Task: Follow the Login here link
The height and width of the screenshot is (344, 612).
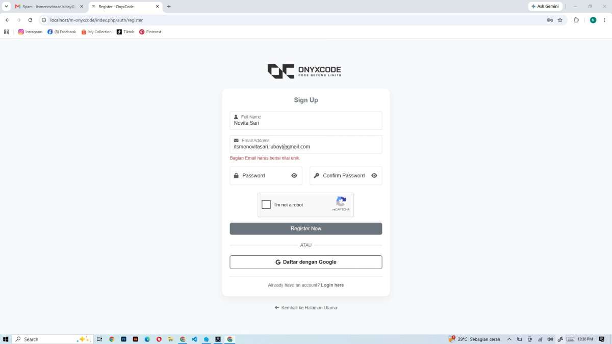Action: [x=333, y=285]
